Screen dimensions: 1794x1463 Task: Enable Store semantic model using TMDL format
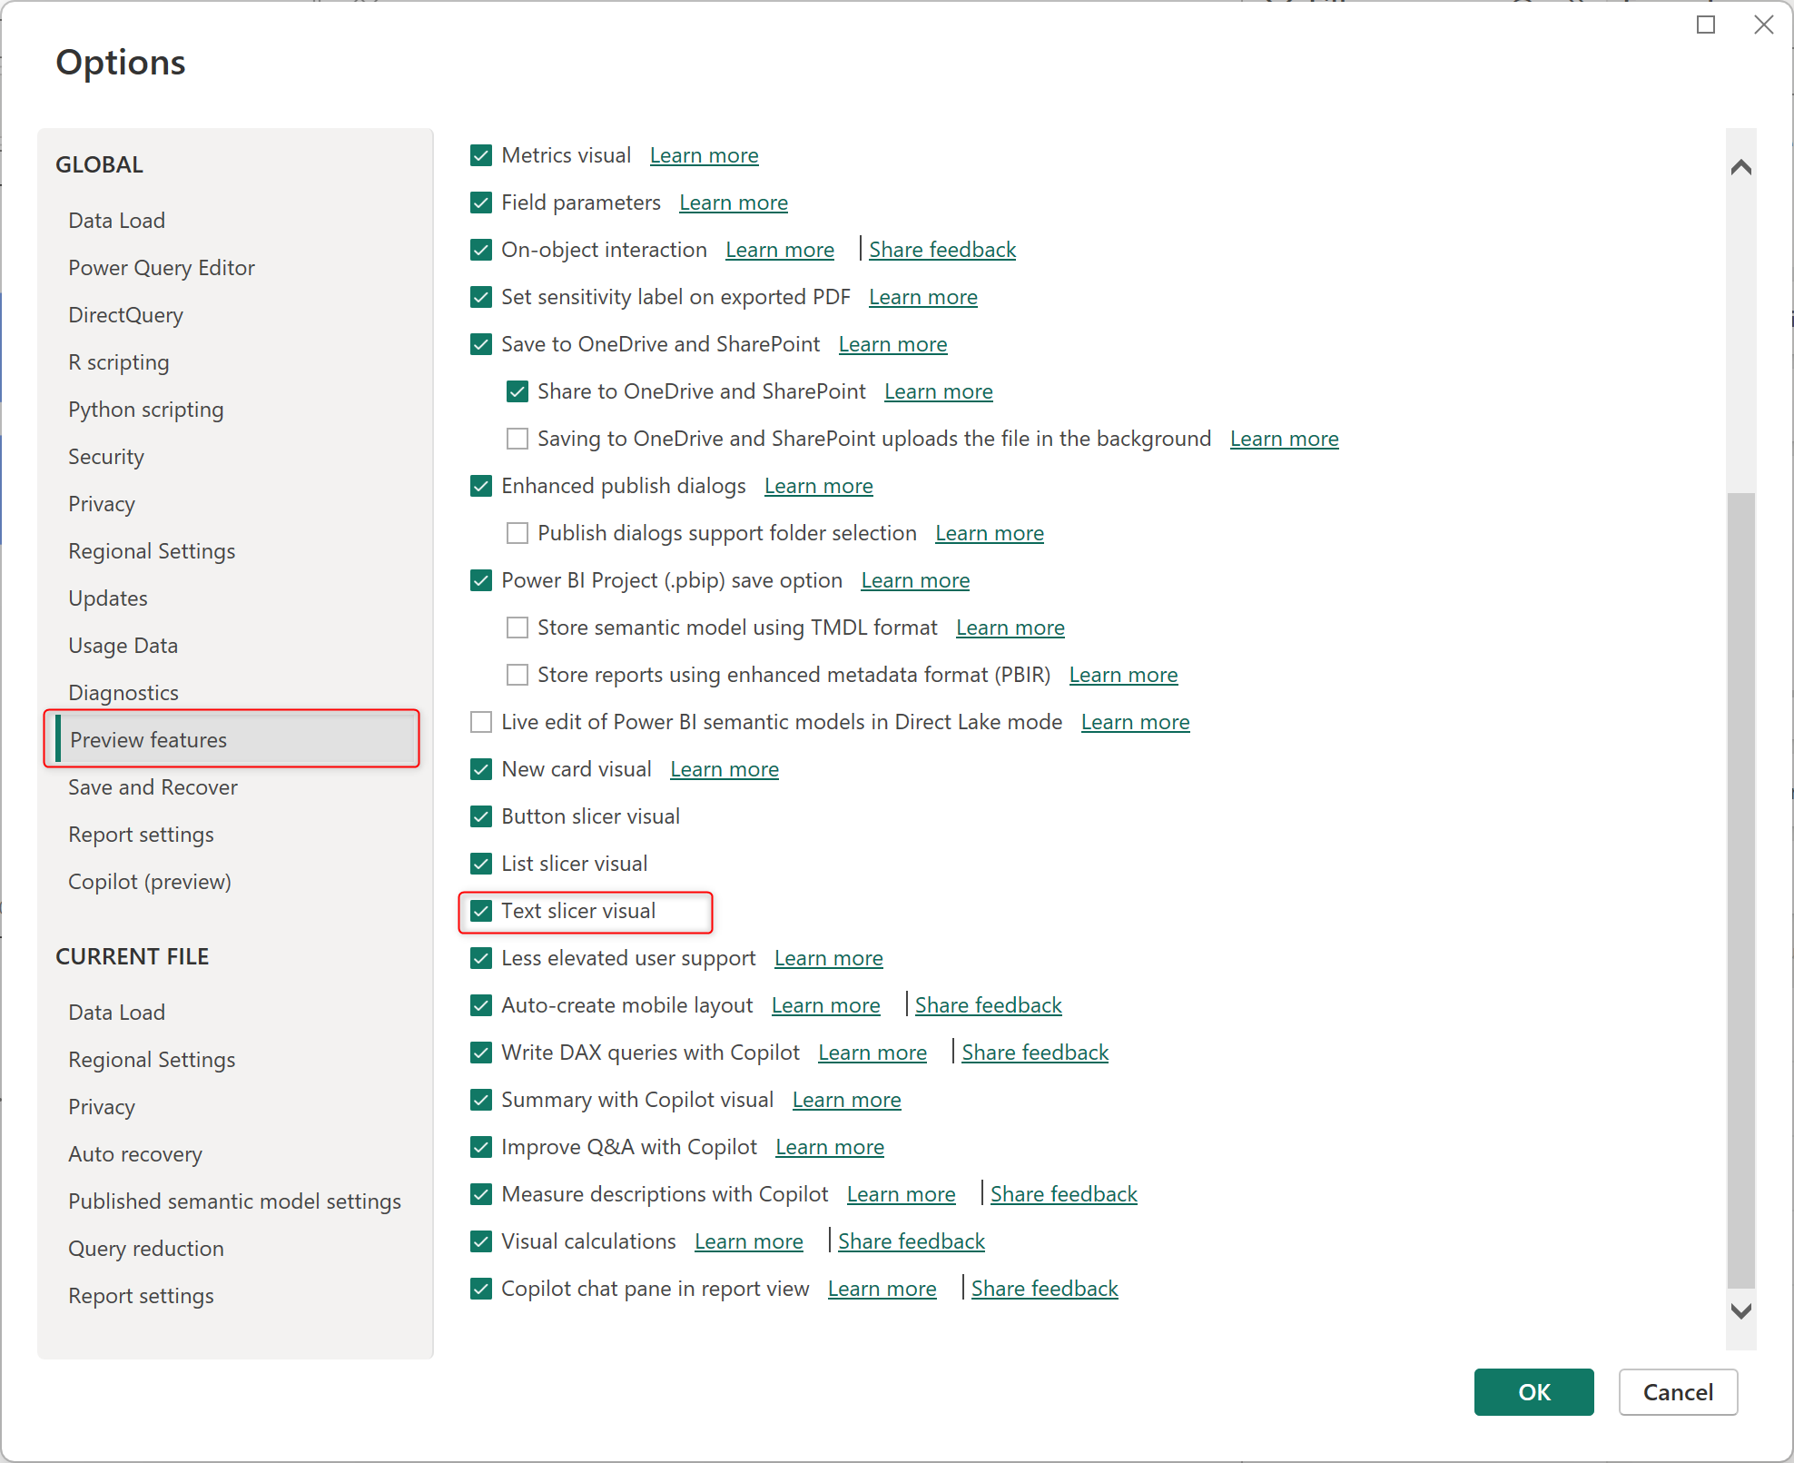pyautogui.click(x=517, y=628)
